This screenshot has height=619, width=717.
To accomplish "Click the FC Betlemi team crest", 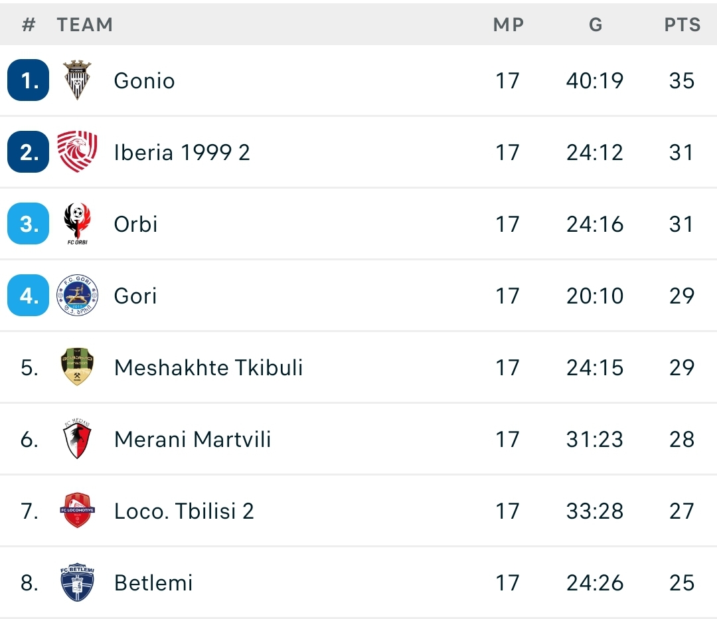I will 77,582.
